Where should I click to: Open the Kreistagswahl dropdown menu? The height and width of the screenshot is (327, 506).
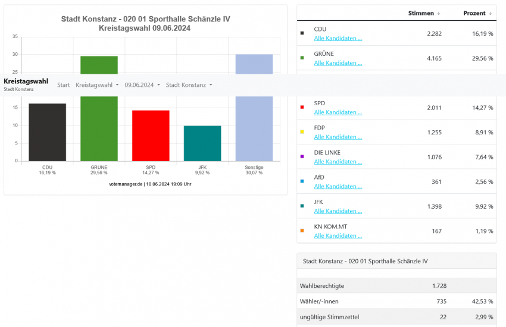pyautogui.click(x=97, y=85)
